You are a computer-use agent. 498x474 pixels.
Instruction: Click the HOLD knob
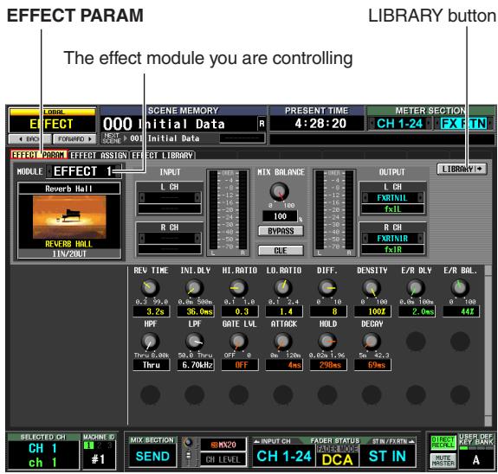pyautogui.click(x=327, y=342)
